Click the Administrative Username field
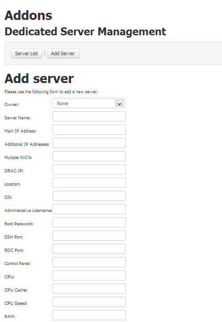Image resolution: width=222 pixels, height=322 pixels. coord(89,209)
